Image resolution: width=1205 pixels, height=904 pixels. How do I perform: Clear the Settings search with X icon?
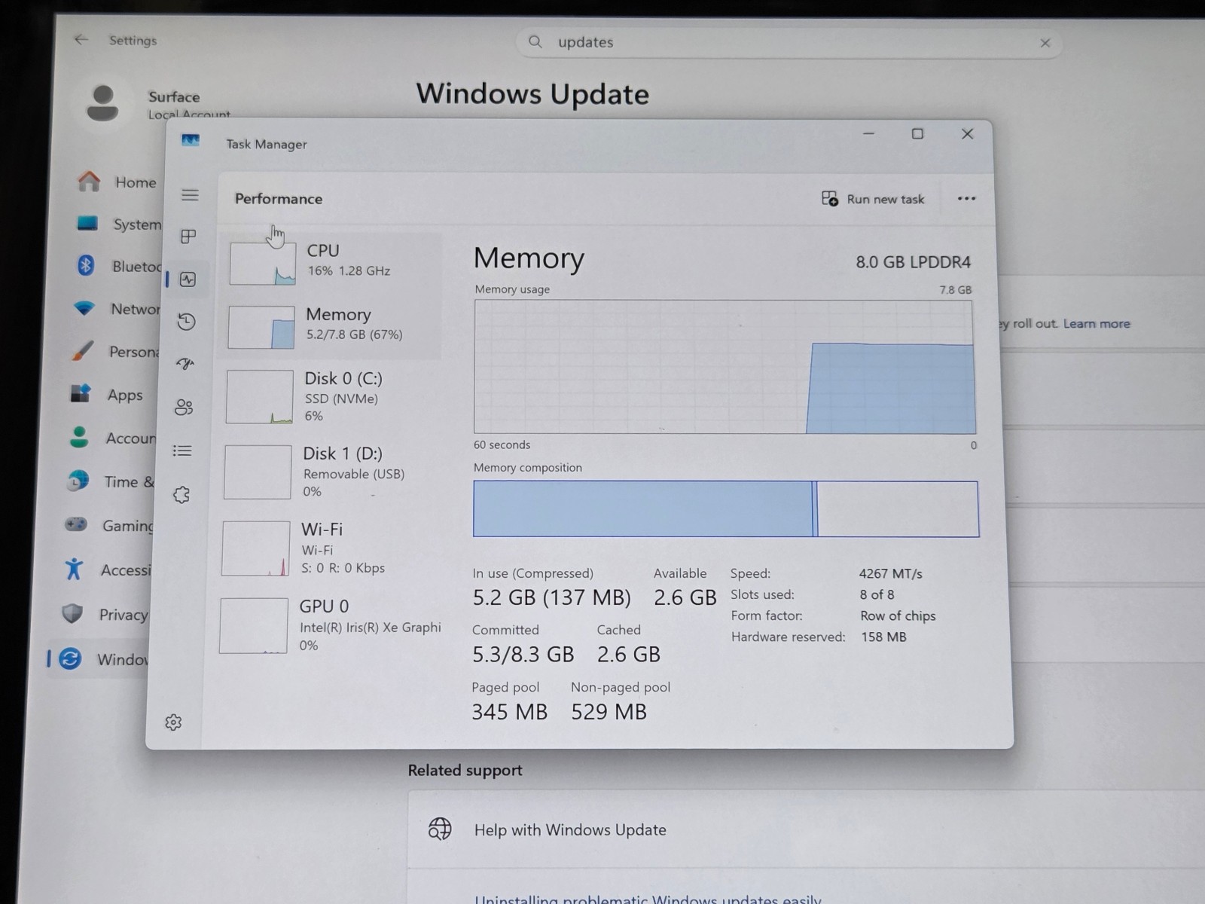[1045, 43]
